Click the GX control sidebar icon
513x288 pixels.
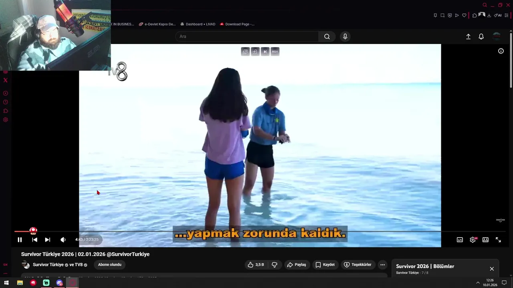[5, 264]
